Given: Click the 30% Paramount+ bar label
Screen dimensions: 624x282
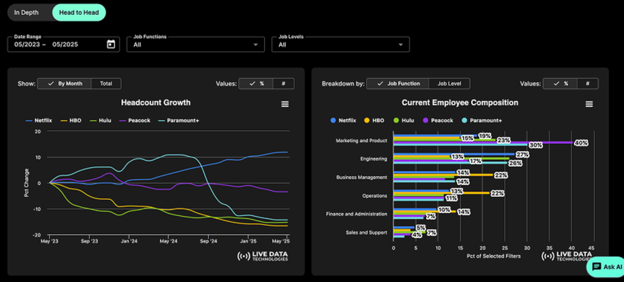Looking at the screenshot, I should [535, 146].
